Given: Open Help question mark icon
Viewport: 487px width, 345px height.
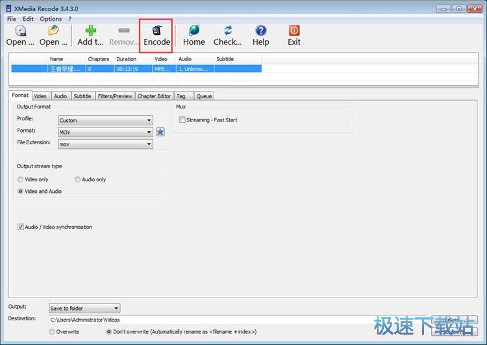Looking at the screenshot, I should tap(260, 31).
